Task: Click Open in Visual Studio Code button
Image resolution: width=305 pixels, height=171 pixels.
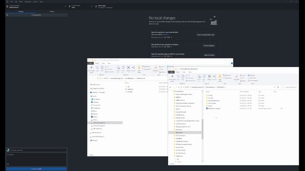Action: pyautogui.click(x=205, y=35)
